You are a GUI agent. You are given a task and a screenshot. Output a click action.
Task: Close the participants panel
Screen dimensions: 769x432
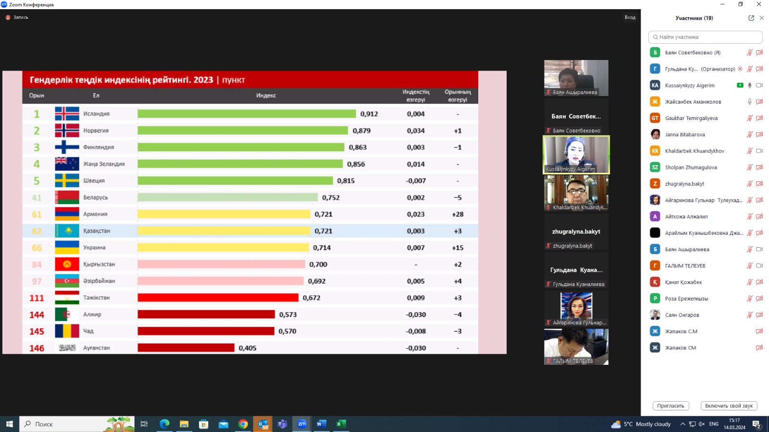click(762, 18)
